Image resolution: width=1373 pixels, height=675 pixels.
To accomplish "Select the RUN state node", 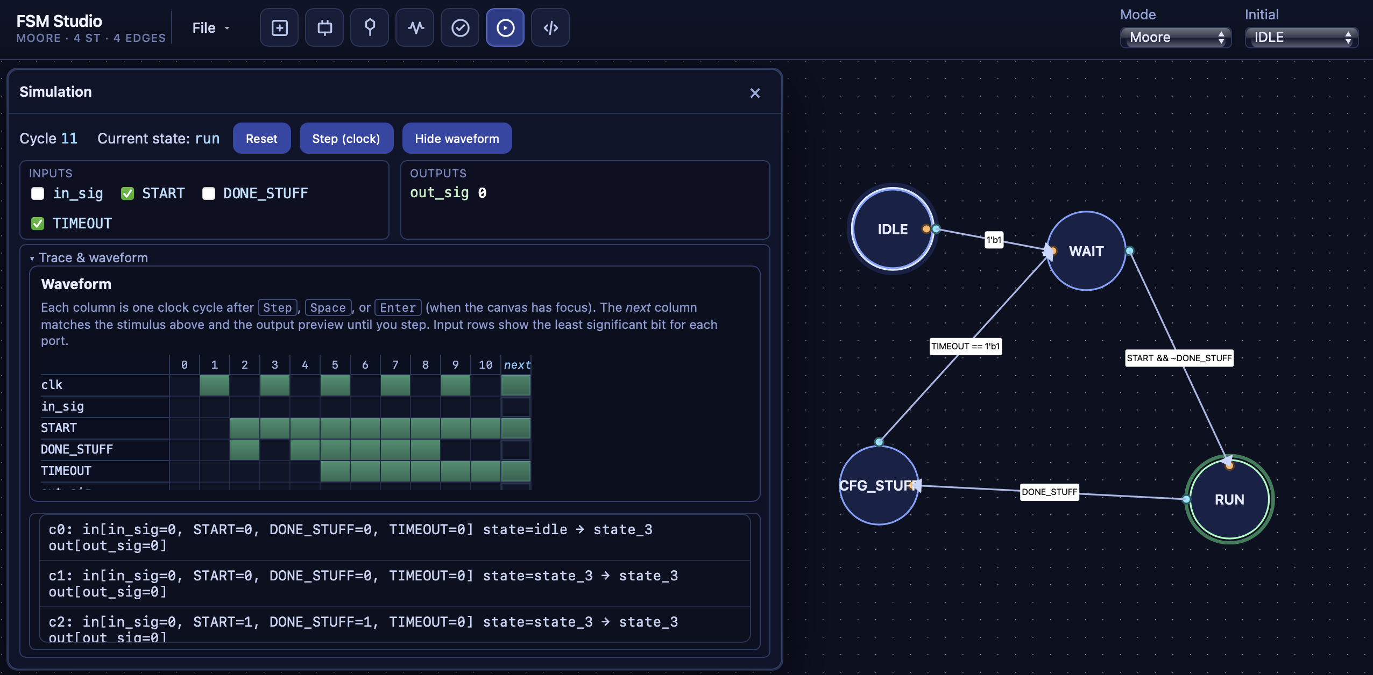I will click(1229, 499).
